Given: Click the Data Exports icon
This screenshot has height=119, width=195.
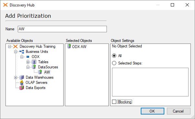Looking at the screenshot, I should [x=22, y=88].
